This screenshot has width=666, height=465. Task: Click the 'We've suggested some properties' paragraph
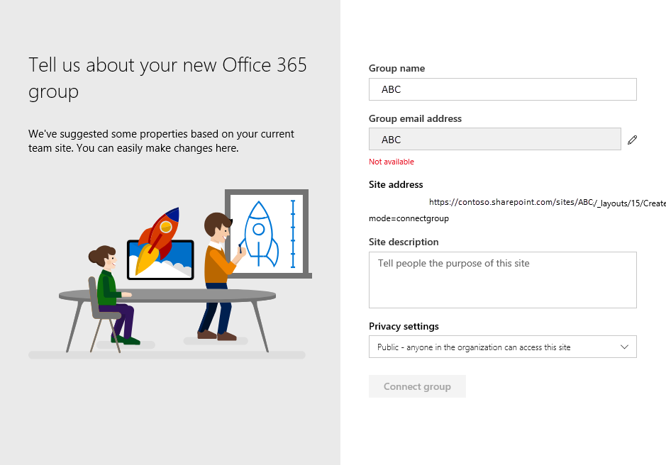coord(162,141)
